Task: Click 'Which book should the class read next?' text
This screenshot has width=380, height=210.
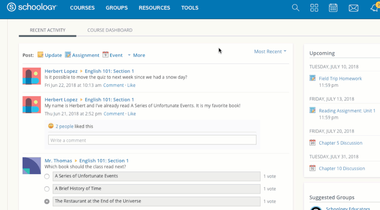Action: 85,167
